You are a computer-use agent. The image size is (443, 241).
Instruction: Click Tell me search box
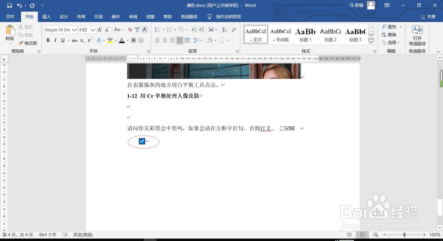(x=225, y=17)
